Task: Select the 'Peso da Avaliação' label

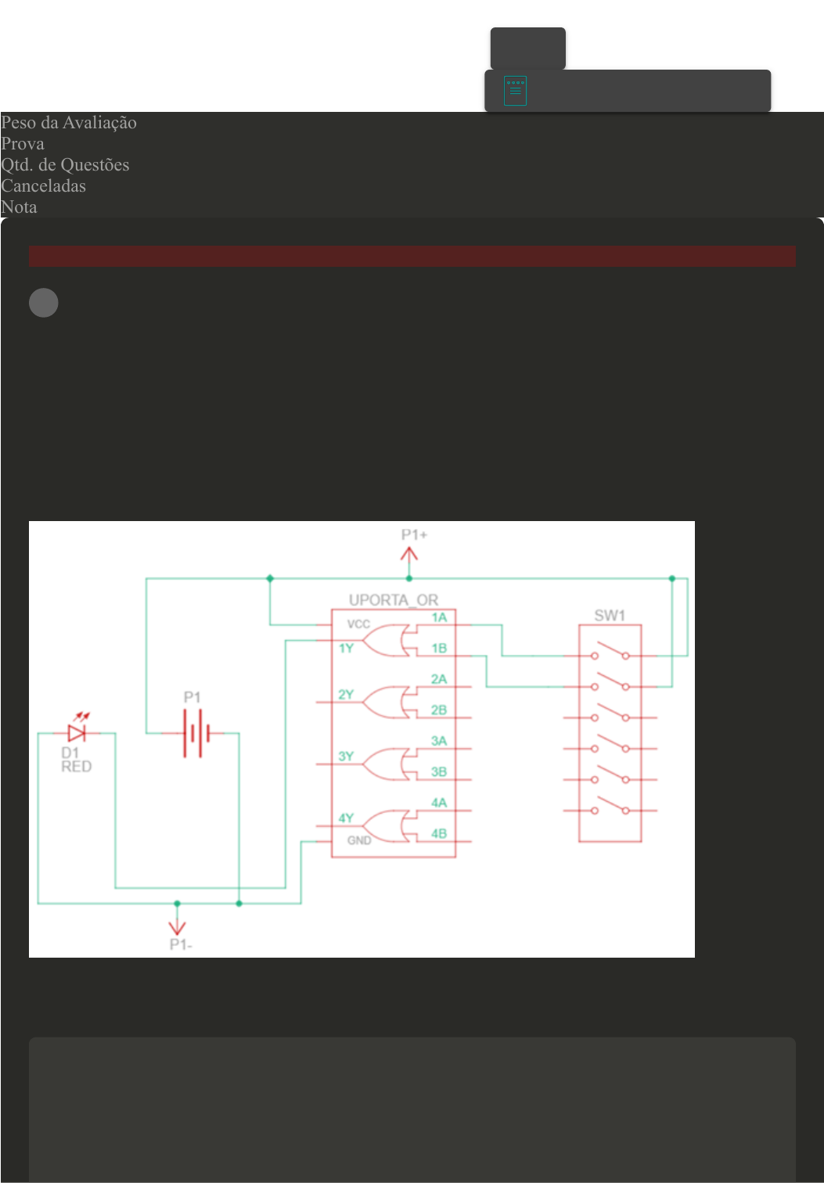Action: [x=69, y=123]
